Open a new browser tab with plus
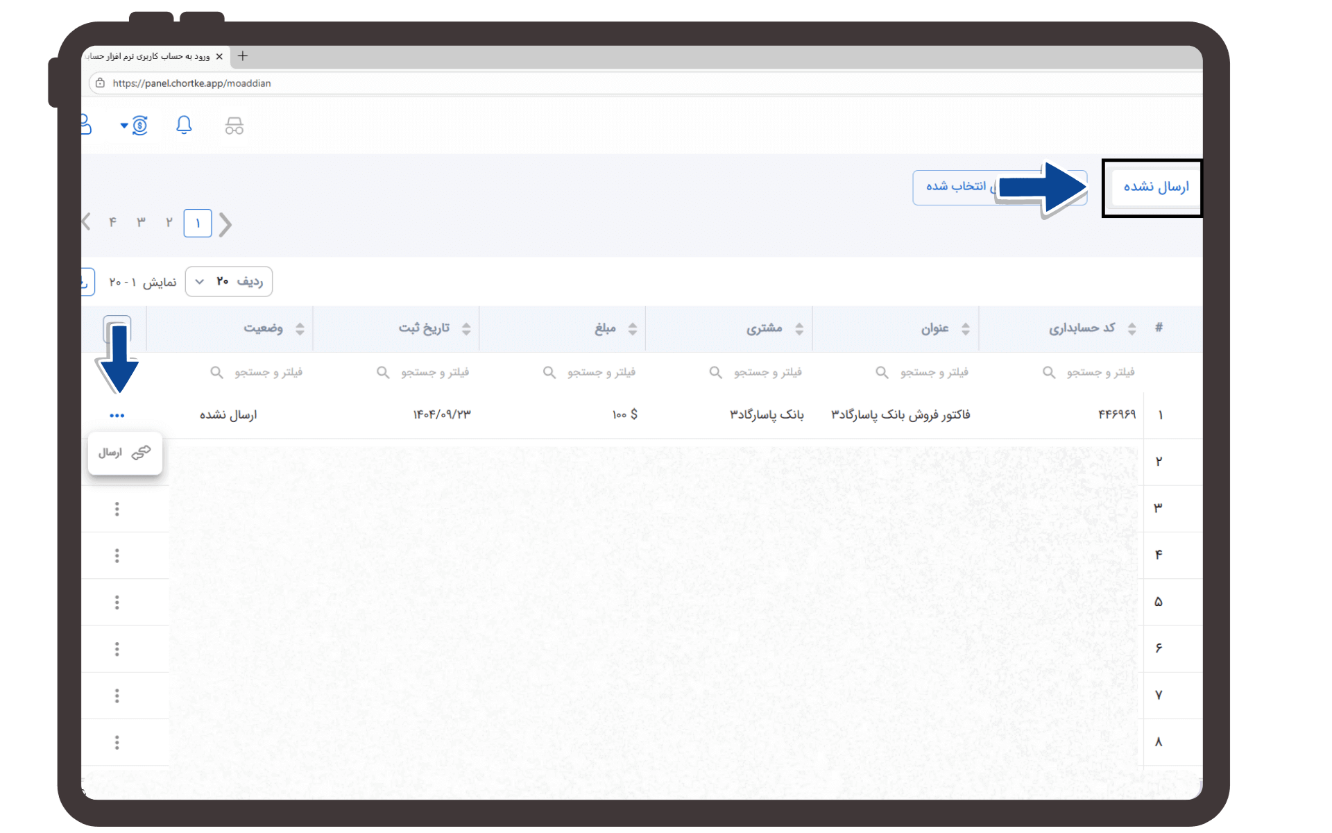This screenshot has height=833, width=1332. [243, 56]
